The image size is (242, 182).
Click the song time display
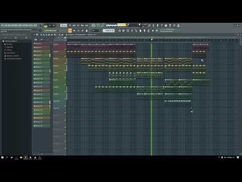(98, 26)
